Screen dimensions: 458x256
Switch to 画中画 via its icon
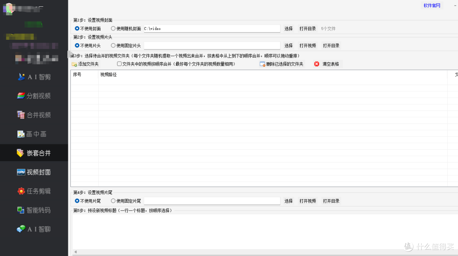21,134
